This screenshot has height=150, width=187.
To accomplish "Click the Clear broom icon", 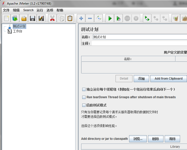I will [x=176, y=18].
